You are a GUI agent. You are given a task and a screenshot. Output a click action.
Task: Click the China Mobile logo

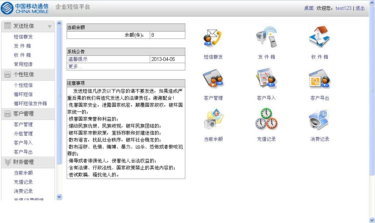point(25,8)
